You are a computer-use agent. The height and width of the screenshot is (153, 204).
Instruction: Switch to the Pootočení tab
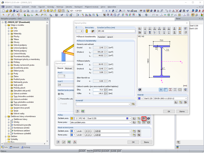(x=101, y=37)
